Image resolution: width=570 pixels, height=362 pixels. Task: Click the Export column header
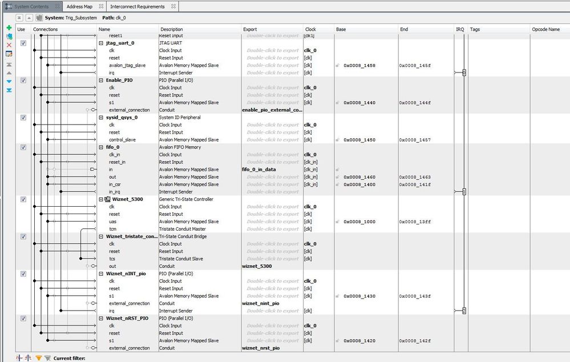pyautogui.click(x=272, y=29)
